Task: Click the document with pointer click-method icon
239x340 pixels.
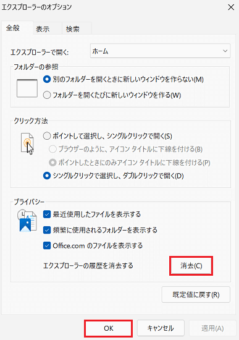Action: [x=27, y=143]
